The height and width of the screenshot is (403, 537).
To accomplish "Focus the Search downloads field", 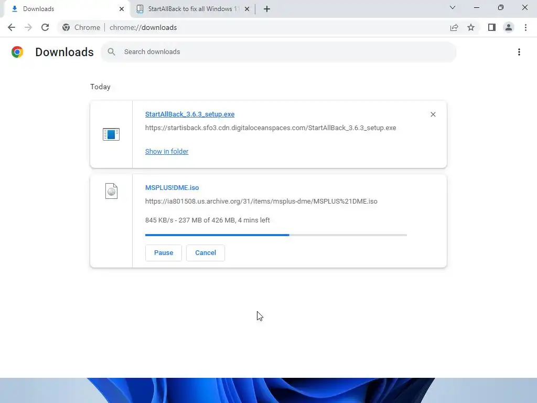I will coord(278,52).
